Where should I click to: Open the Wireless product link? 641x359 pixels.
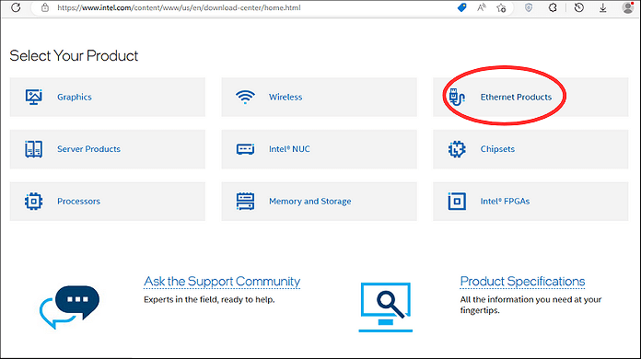[286, 97]
